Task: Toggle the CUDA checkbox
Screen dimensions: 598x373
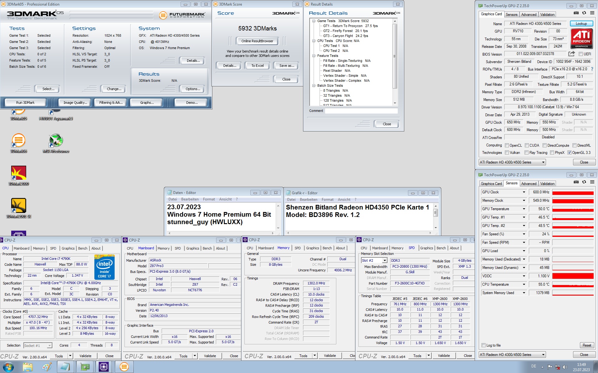Action: [x=527, y=145]
